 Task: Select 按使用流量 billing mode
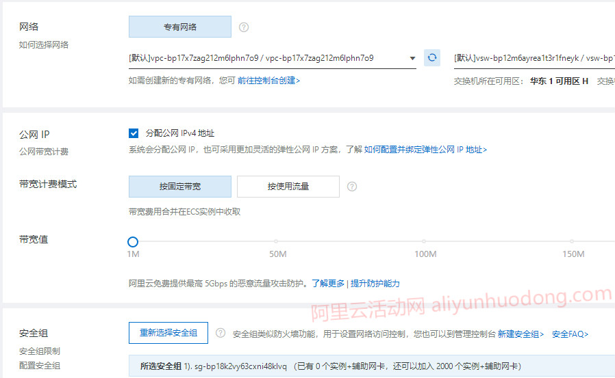click(288, 187)
